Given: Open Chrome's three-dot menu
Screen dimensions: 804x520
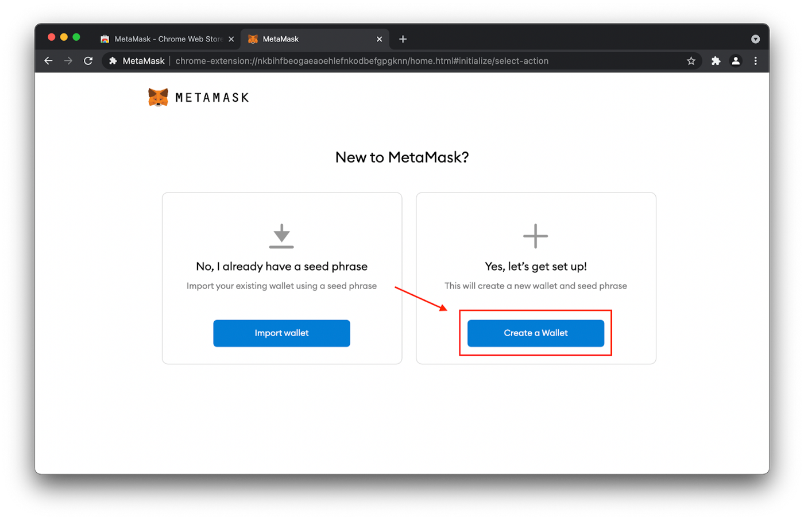Looking at the screenshot, I should click(755, 61).
